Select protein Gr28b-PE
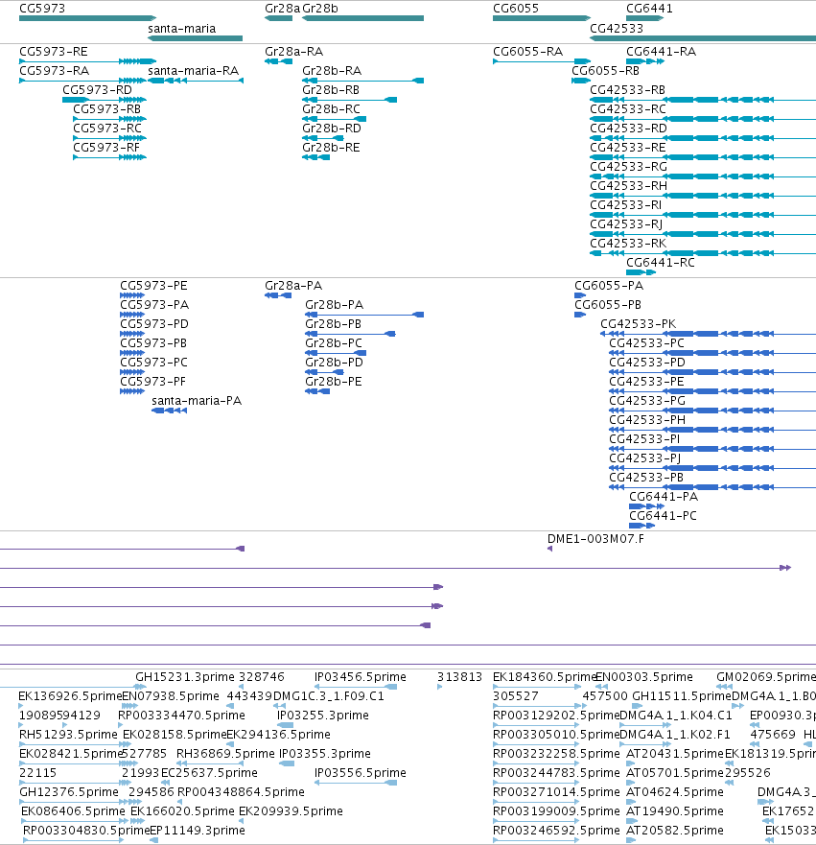816x845 pixels. coord(317,391)
